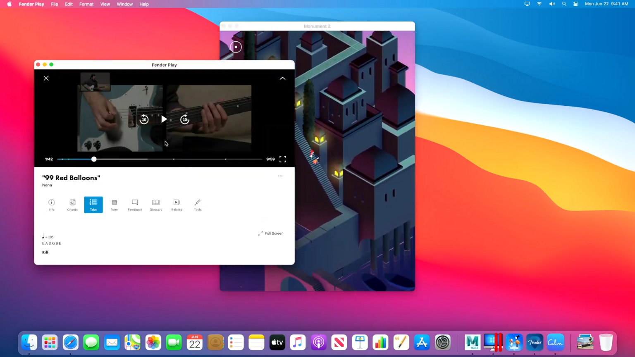
Task: Close the lesson with X icon
Action: pos(46,78)
